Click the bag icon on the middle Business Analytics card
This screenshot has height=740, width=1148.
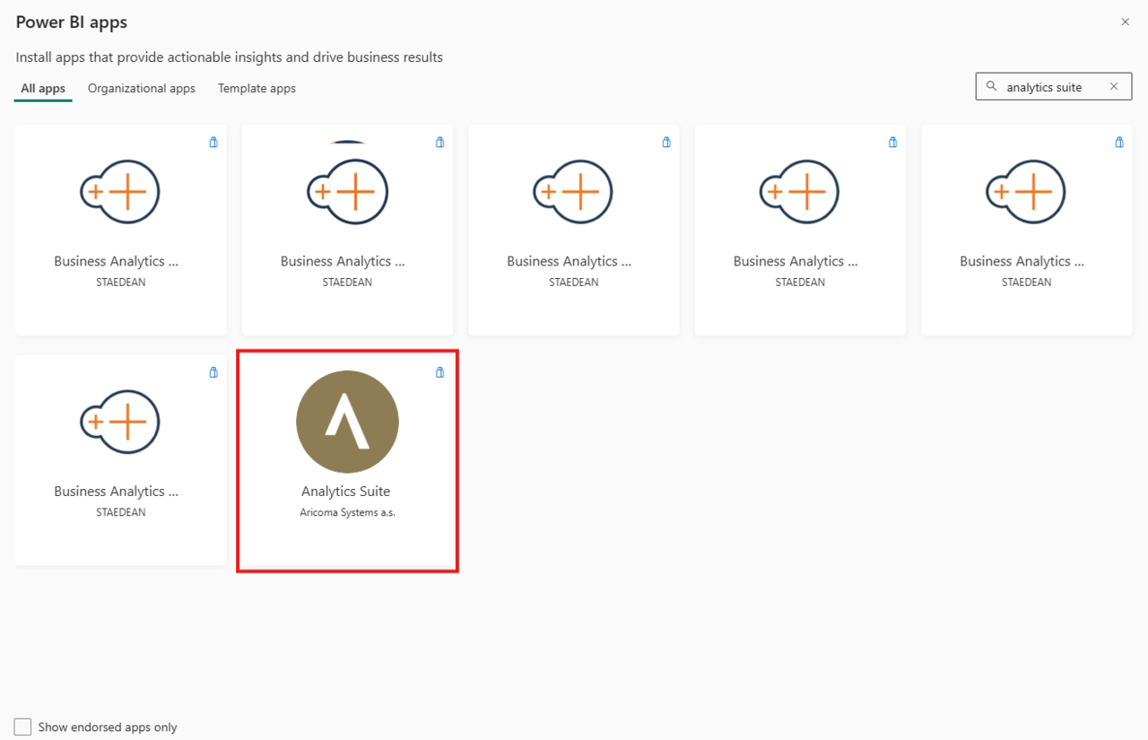point(665,142)
